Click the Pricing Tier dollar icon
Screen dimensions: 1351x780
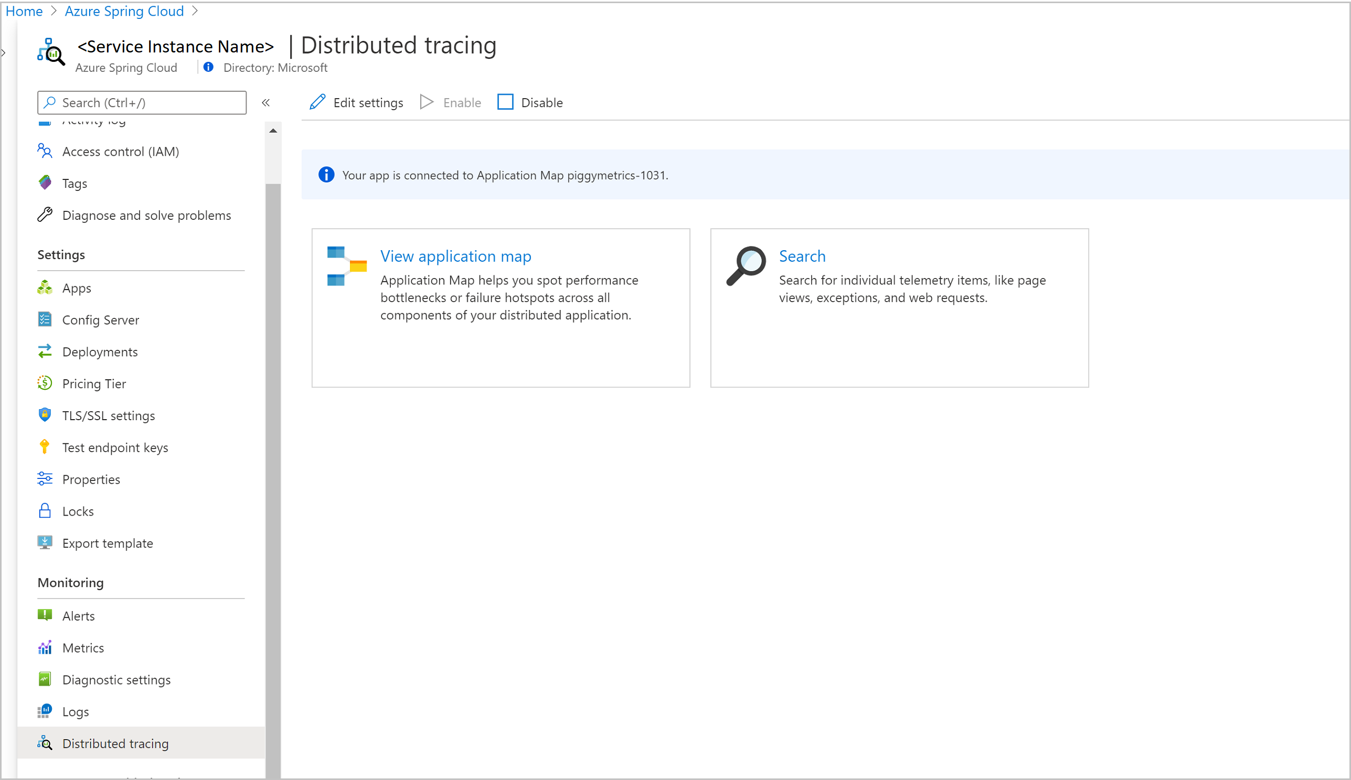pyautogui.click(x=45, y=383)
